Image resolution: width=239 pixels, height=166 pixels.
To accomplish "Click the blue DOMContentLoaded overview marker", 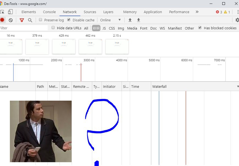I will tap(13, 72).
